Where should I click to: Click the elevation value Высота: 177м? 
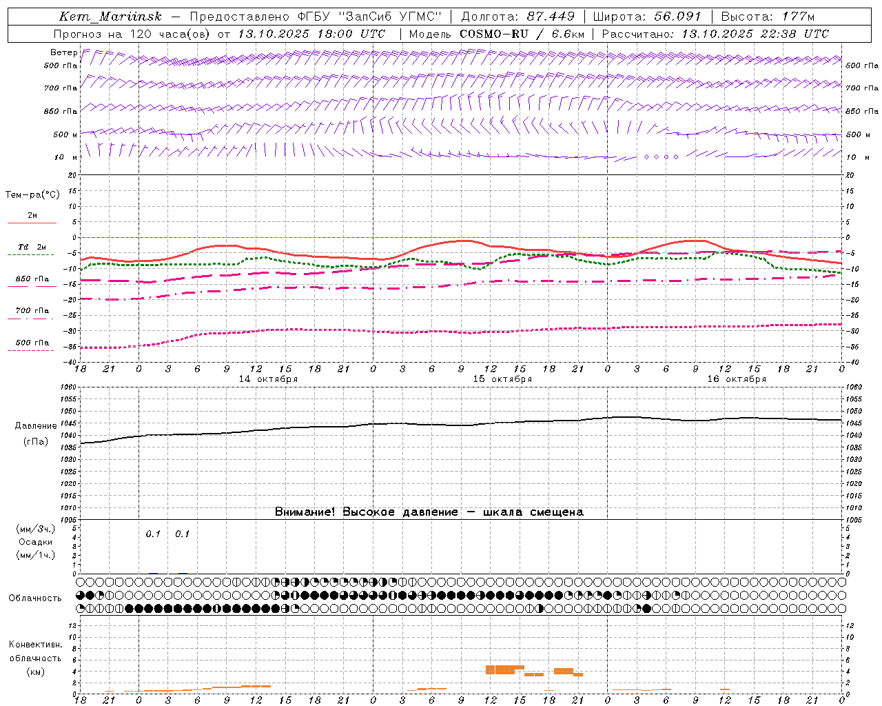pos(767,17)
